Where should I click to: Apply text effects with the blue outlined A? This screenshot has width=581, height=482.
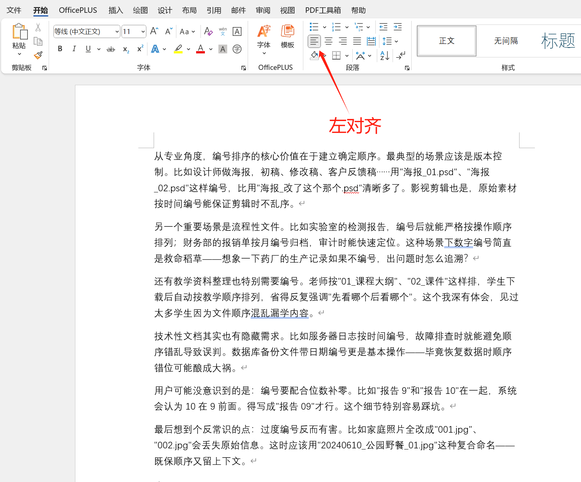[155, 49]
